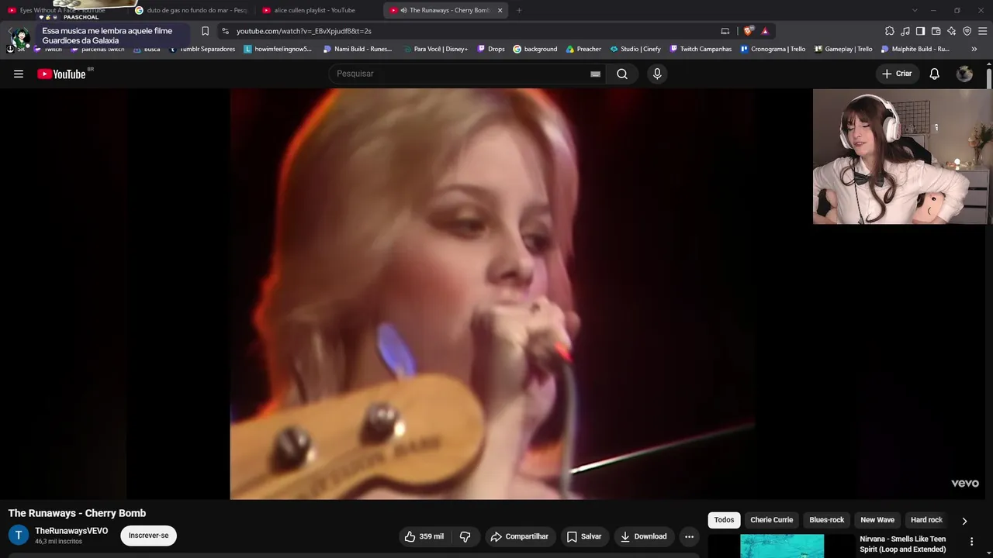Click the Inscrever-se subscribe button
Screen dimensions: 993x558
pyautogui.click(x=148, y=536)
